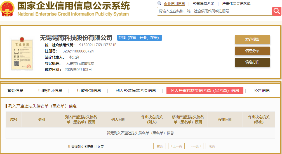Switch to the 列入经营异常名录信息 tab

pos(136,91)
